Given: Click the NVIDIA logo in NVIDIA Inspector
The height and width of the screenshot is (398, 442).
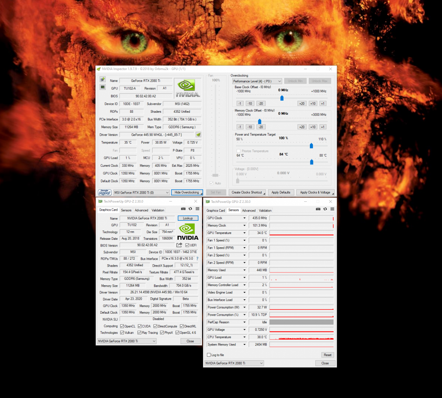Looking at the screenshot, I should click(x=188, y=88).
